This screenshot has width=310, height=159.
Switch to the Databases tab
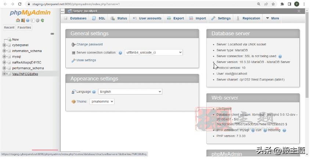pos(75,18)
